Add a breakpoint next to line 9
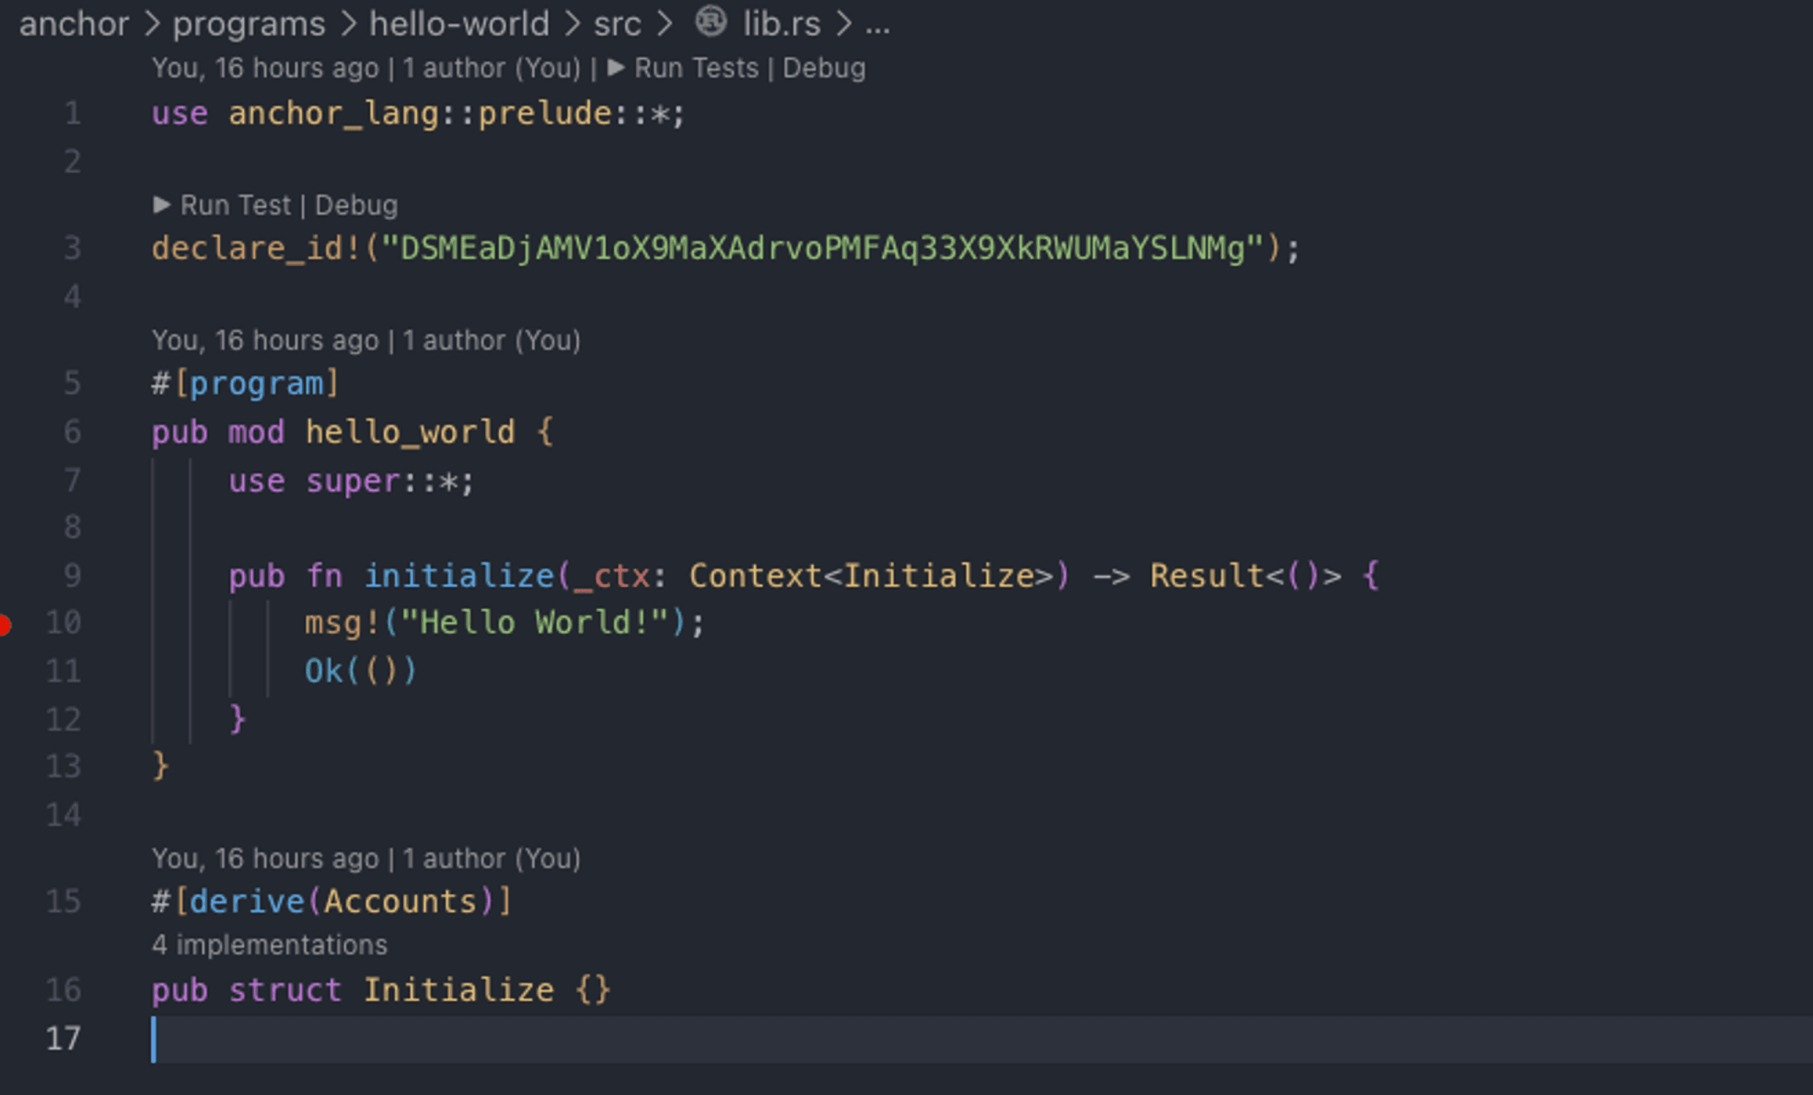Screen dimensions: 1813x1095 [15, 575]
